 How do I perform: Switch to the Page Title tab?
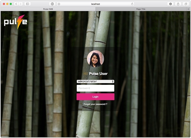[141, 9]
